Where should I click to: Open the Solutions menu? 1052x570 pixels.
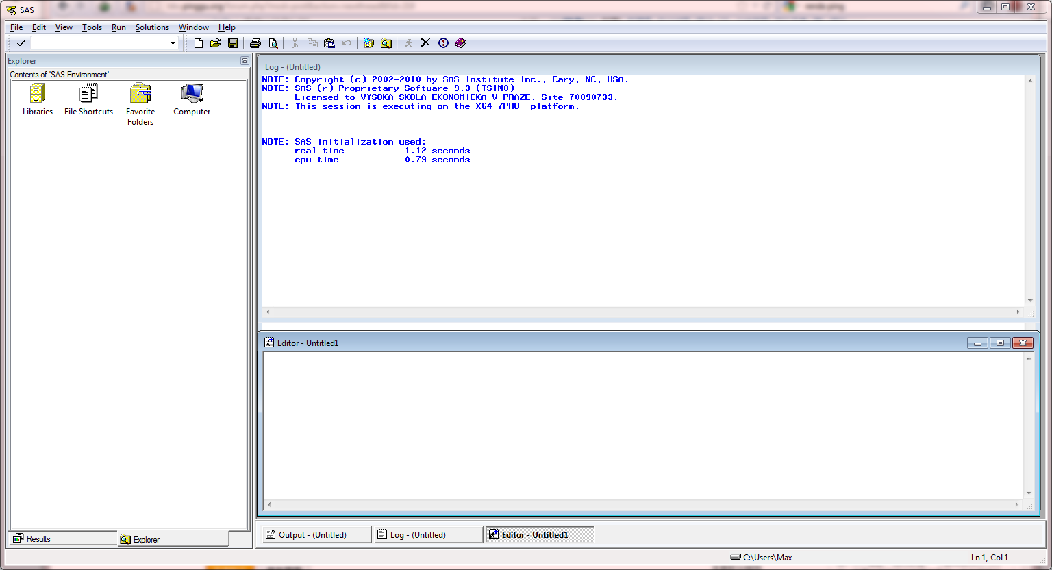tap(152, 27)
